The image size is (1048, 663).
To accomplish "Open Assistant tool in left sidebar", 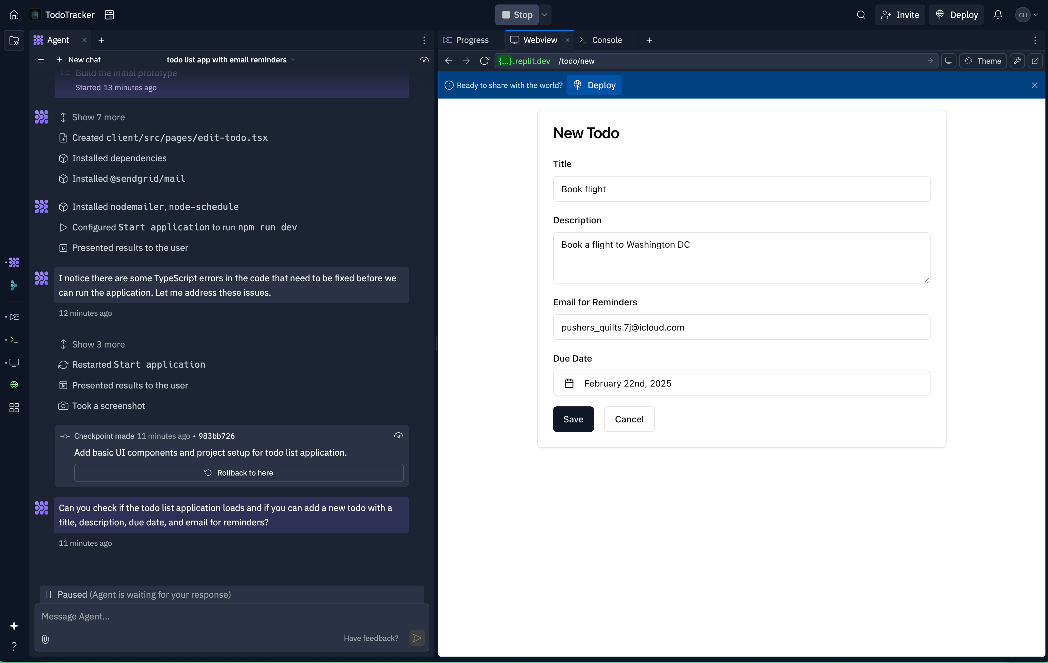I will click(14, 285).
